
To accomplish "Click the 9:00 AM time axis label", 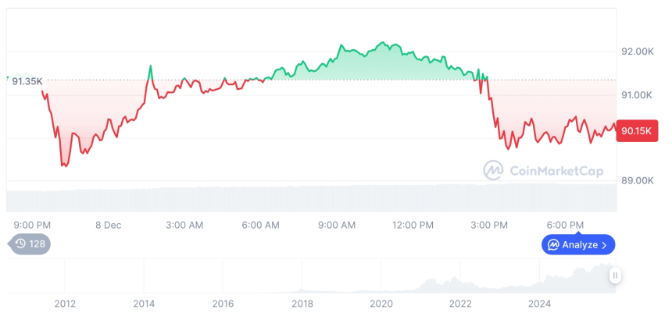I will coord(337,225).
